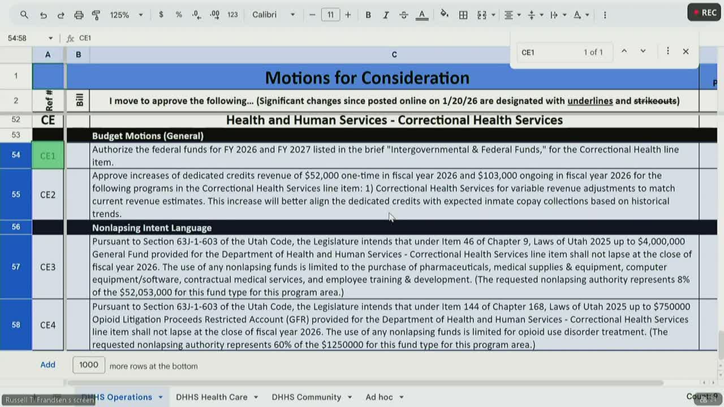The width and height of the screenshot is (724, 407).
Task: Format selection as percent
Action: tap(179, 15)
